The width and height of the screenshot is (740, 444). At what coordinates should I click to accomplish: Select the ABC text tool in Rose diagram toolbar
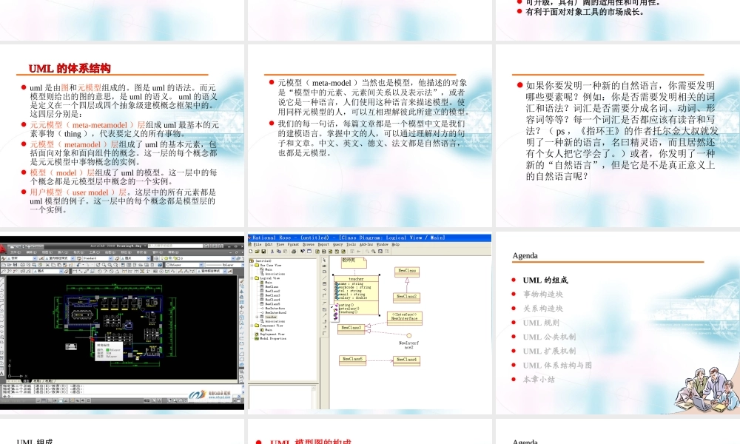pos(323,266)
